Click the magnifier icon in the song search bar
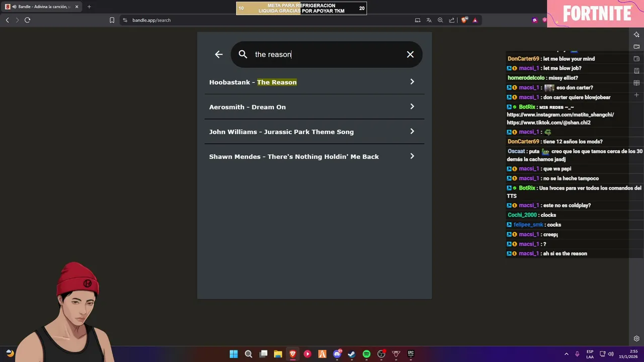644x362 pixels. click(243, 54)
